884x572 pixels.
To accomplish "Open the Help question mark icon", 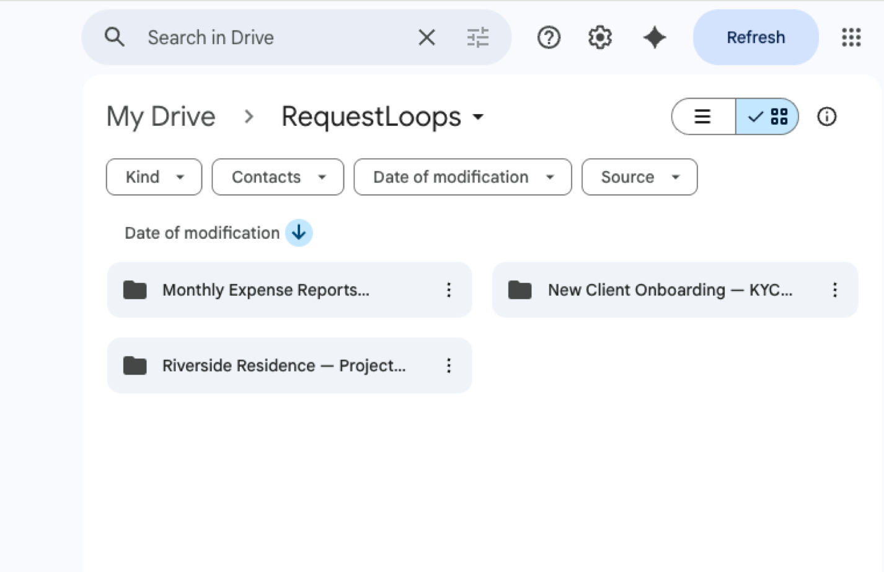I will (x=549, y=37).
